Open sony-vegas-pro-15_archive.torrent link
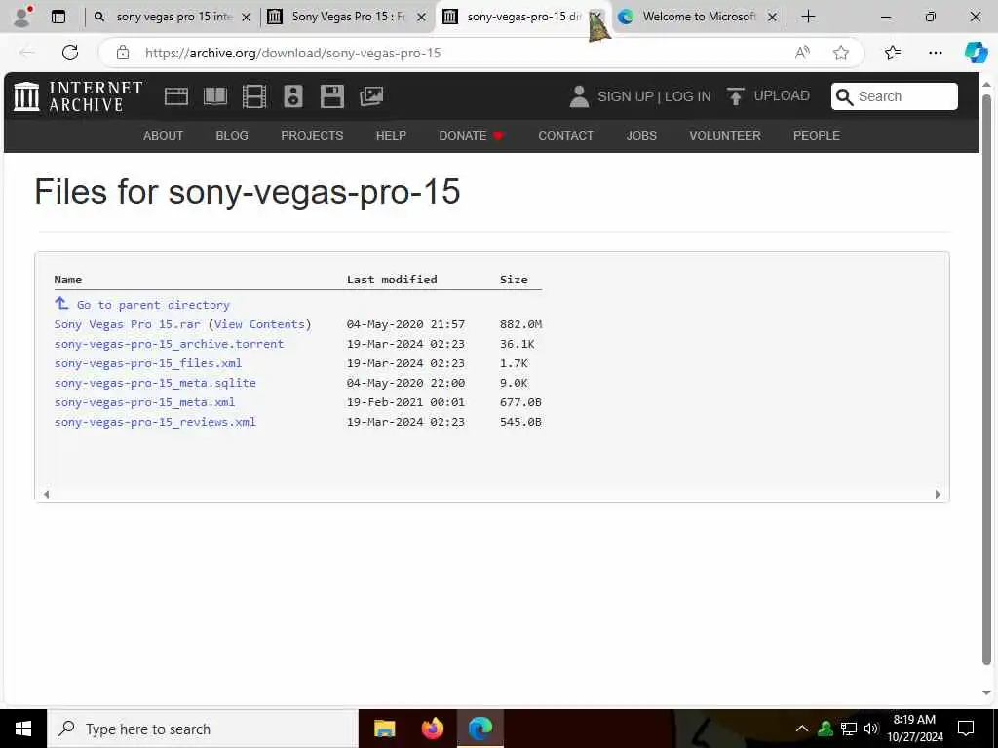This screenshot has width=998, height=748. (x=170, y=344)
